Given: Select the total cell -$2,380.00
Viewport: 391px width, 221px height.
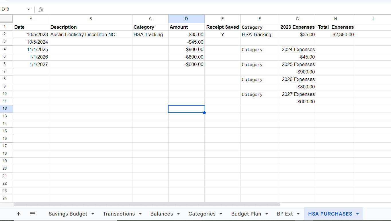Looking at the screenshot, I should click(335, 34).
